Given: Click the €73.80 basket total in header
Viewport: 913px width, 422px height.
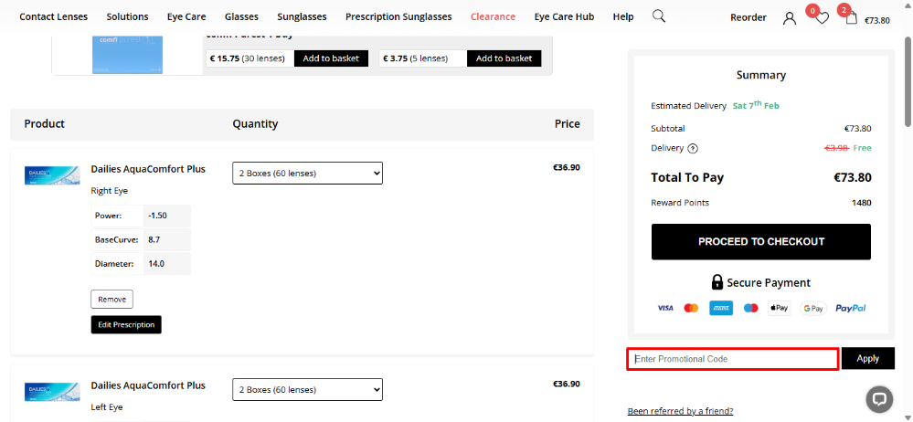Looking at the screenshot, I should click(x=876, y=20).
